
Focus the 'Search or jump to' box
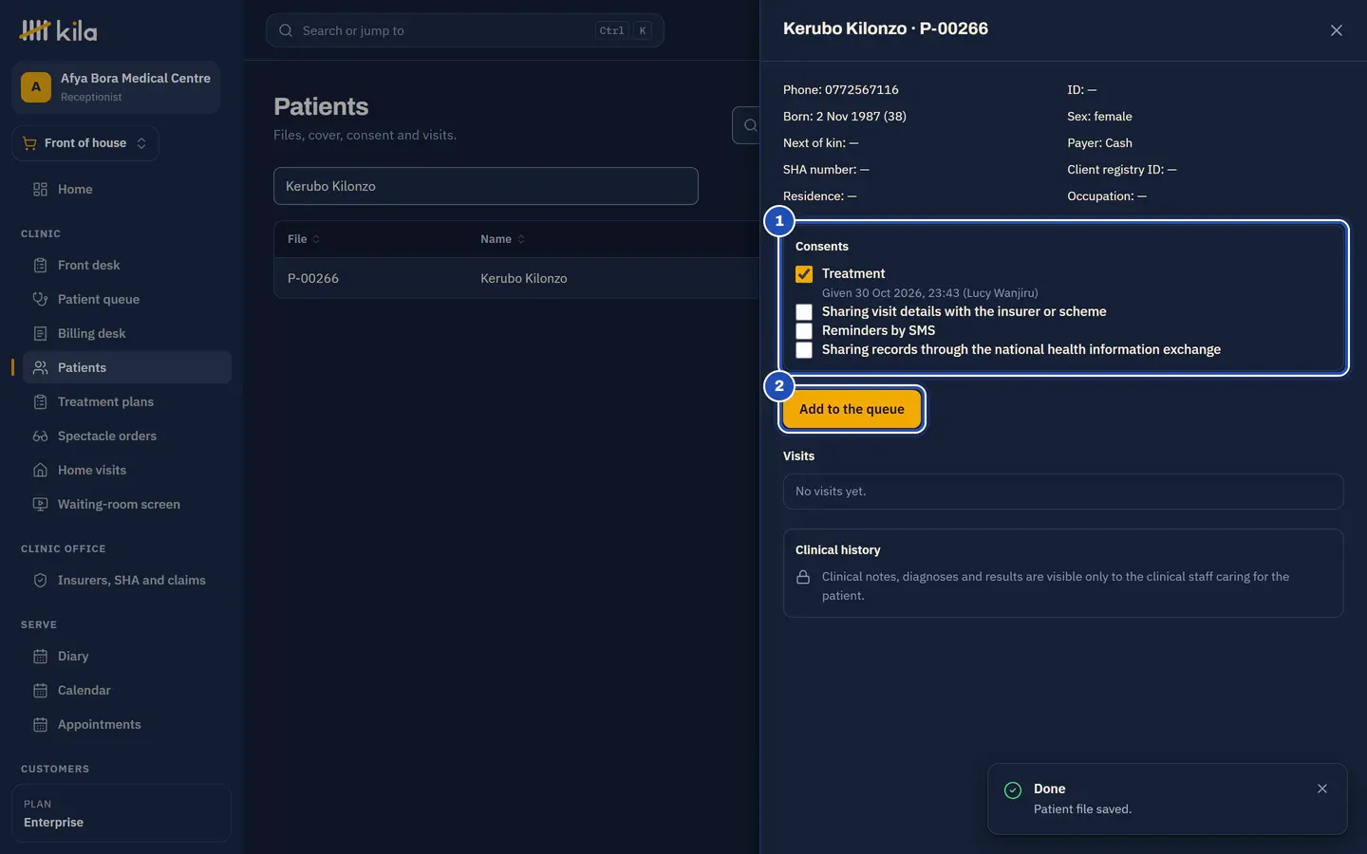click(x=465, y=30)
